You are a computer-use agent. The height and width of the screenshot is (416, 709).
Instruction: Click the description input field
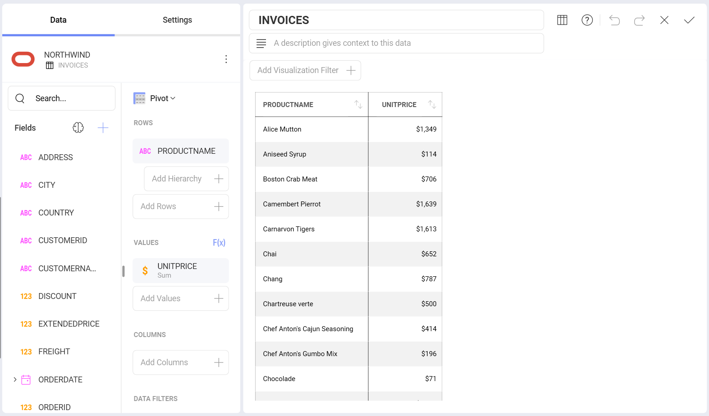[396, 43]
